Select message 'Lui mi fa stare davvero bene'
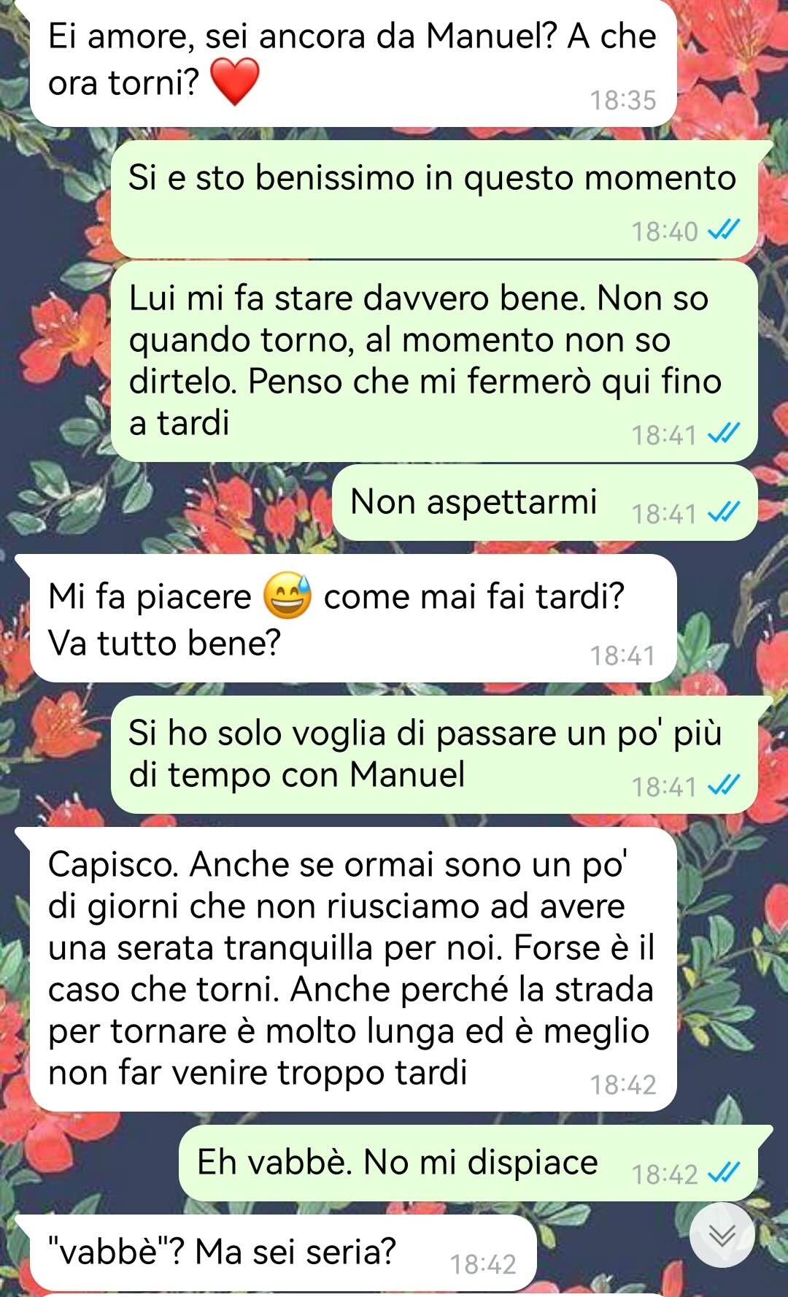 434,361
